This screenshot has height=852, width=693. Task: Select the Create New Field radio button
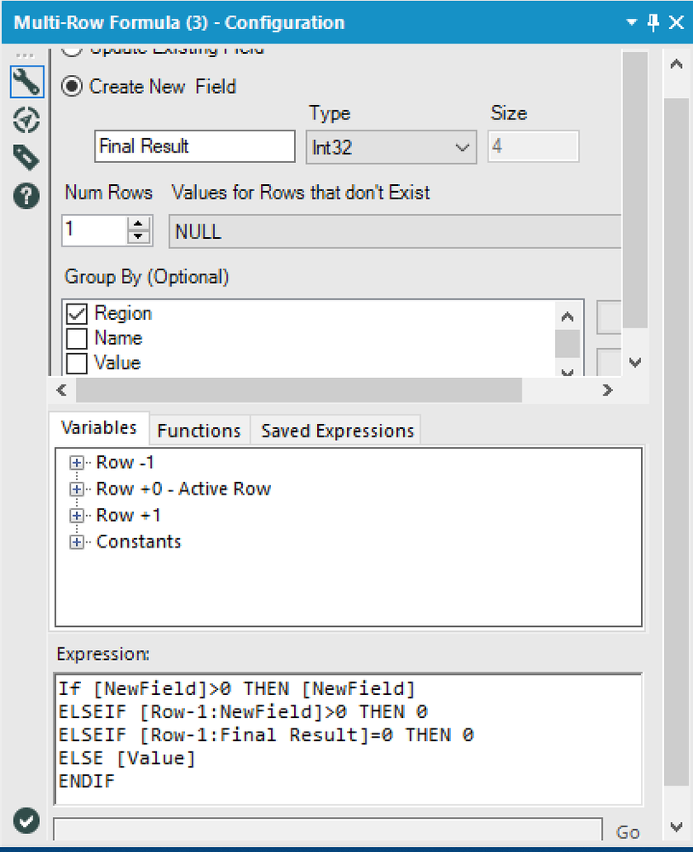tap(74, 87)
